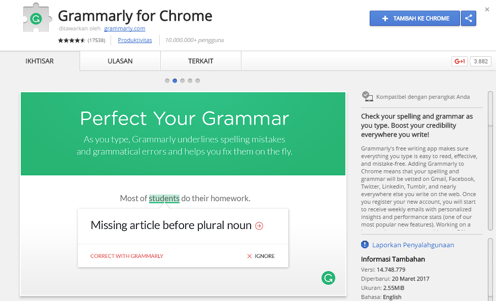
Task: Click the IGNORE option in the screenshot
Action: (x=261, y=256)
